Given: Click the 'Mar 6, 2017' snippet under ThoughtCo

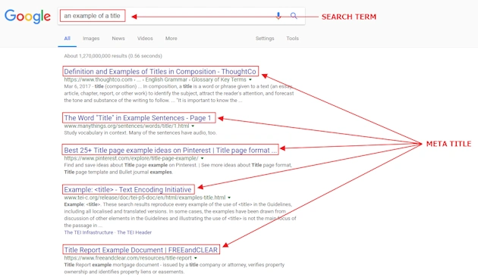Looking at the screenshot, I should coord(178,93).
